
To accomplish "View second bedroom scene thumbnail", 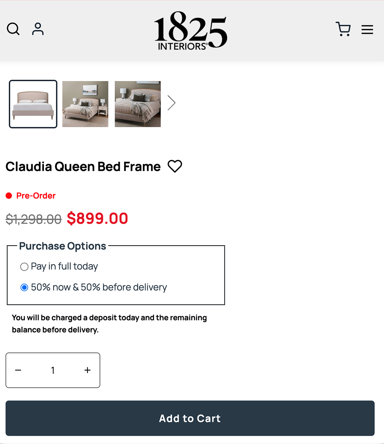I will click(x=85, y=104).
